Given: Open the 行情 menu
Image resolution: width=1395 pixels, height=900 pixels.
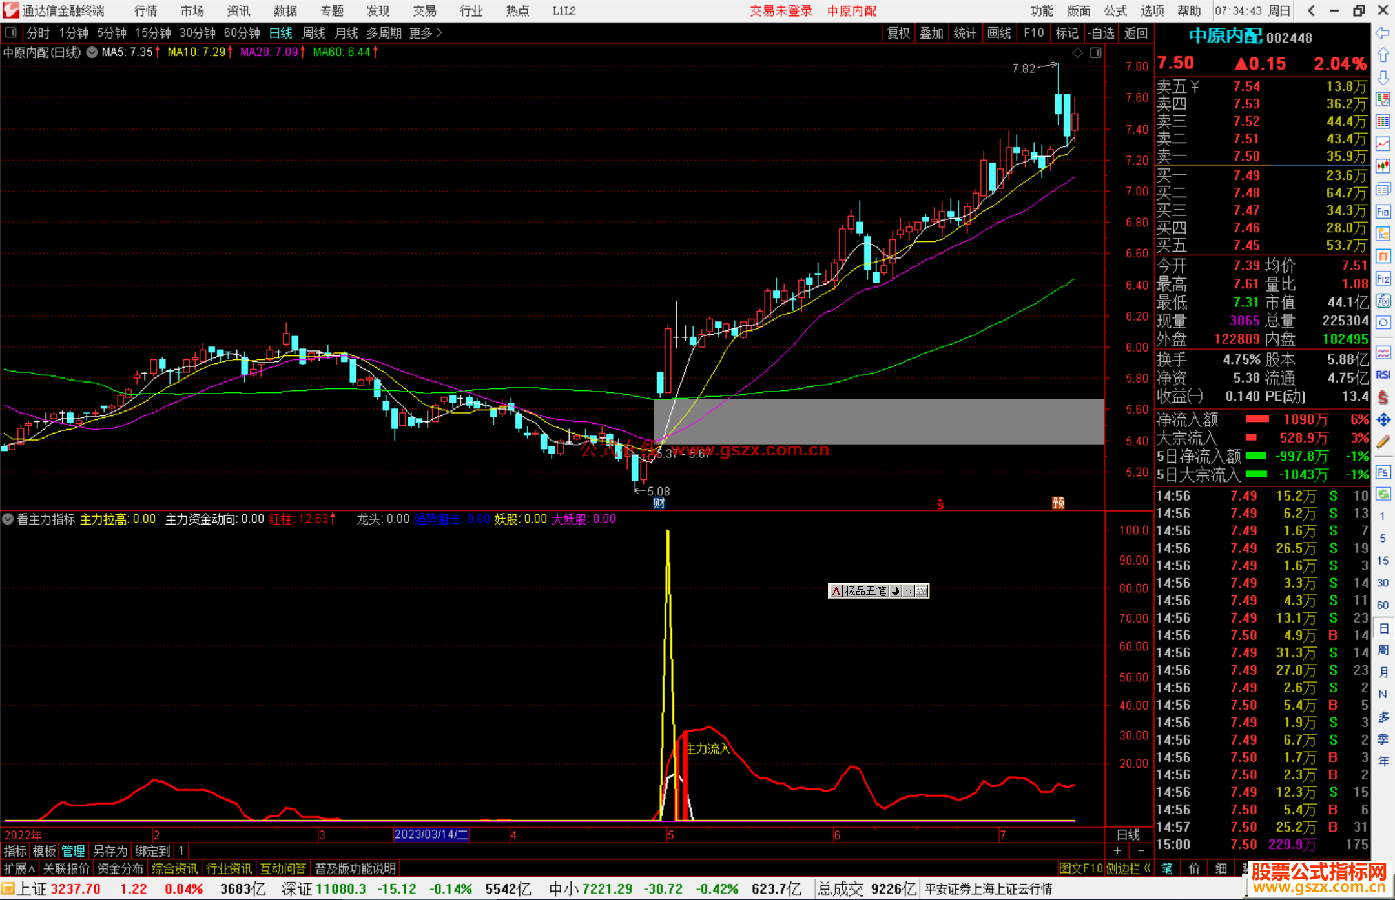Looking at the screenshot, I should 145,11.
